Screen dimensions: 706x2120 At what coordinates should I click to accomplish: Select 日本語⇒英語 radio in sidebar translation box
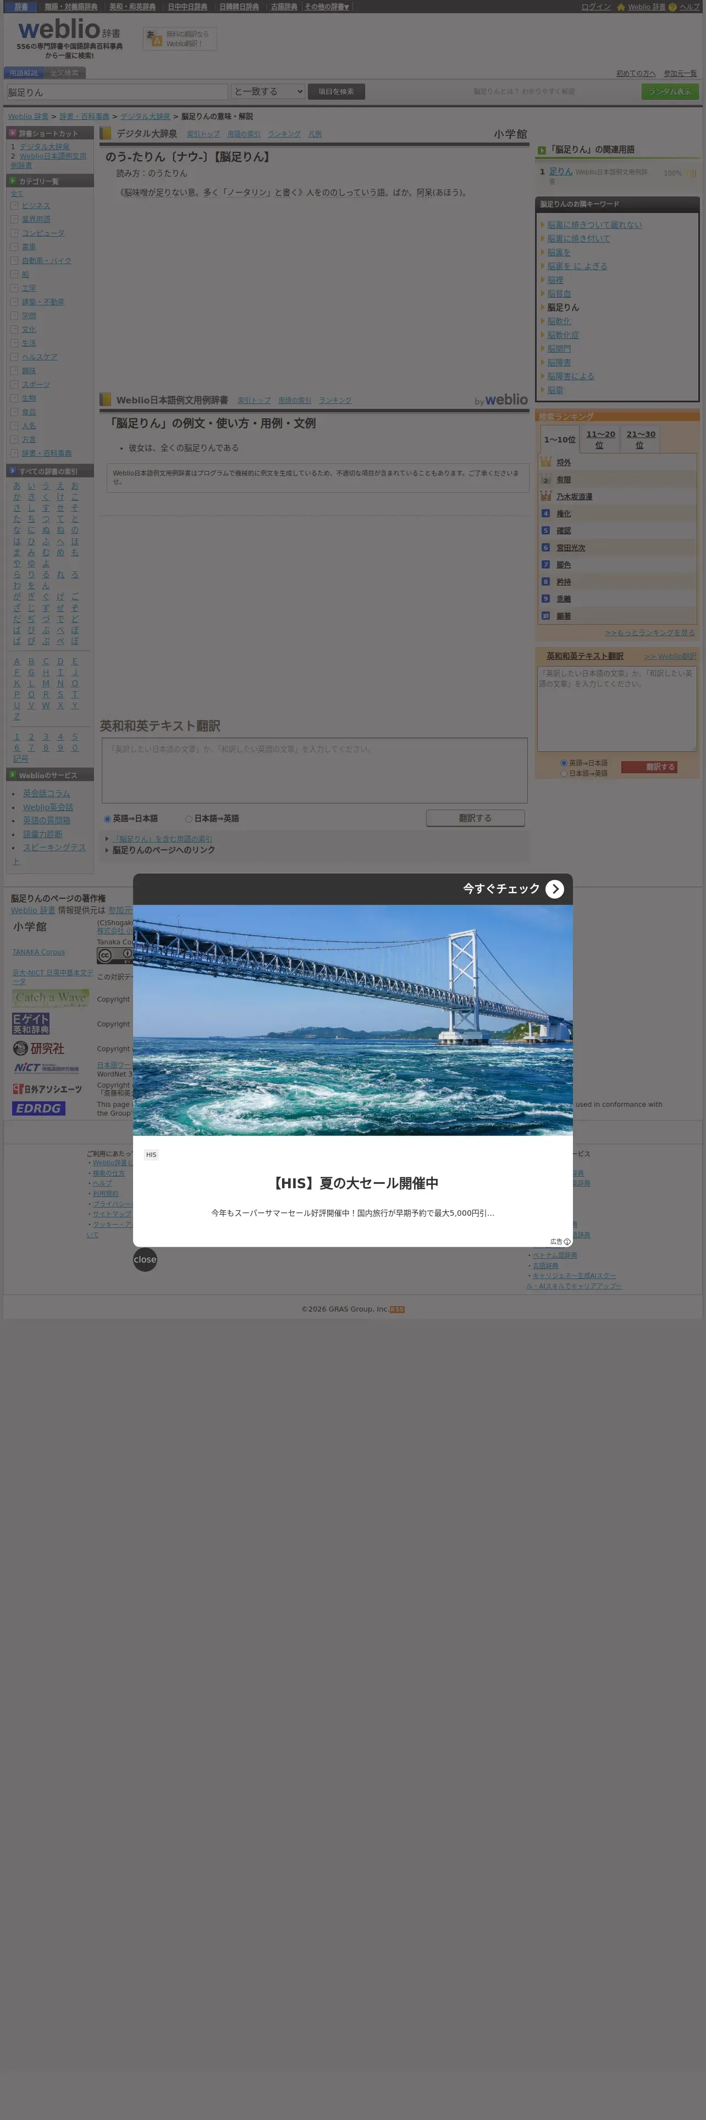[x=564, y=774]
